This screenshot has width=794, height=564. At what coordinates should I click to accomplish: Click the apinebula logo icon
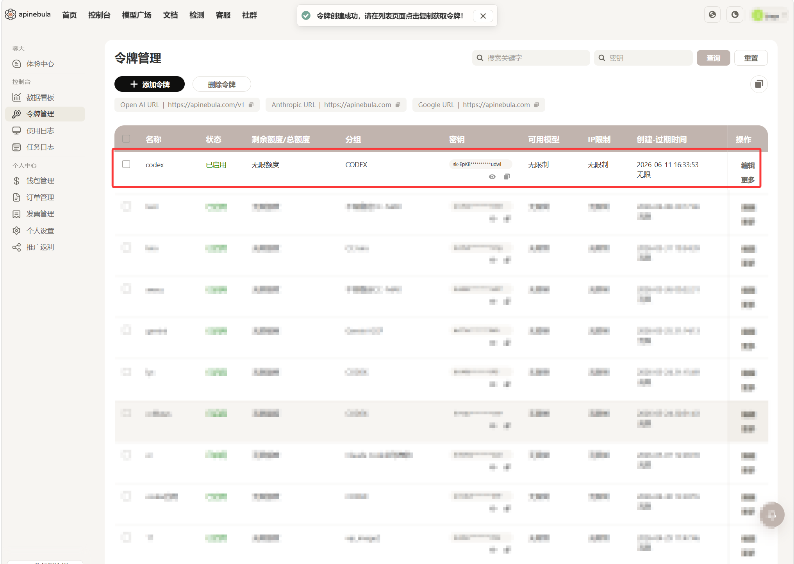click(11, 14)
